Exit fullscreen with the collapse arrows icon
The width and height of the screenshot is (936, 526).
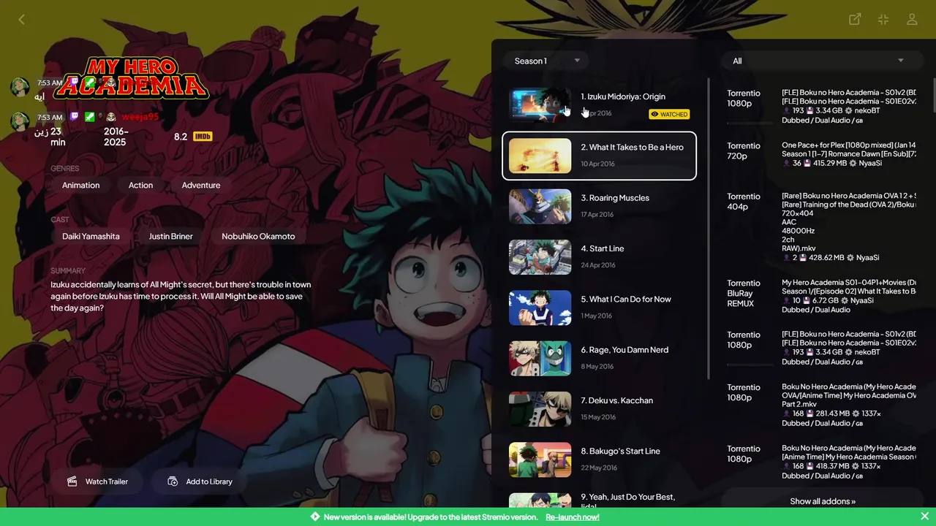pyautogui.click(x=883, y=20)
